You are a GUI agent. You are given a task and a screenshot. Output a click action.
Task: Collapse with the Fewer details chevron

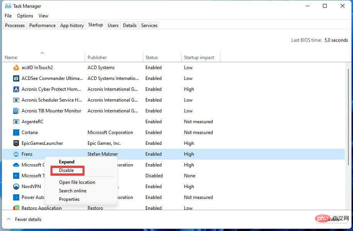tap(8, 219)
